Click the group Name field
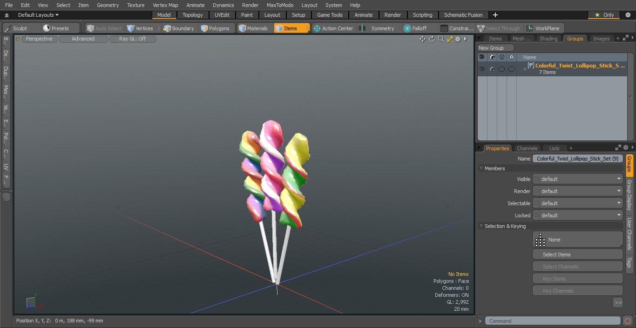 coord(577,159)
